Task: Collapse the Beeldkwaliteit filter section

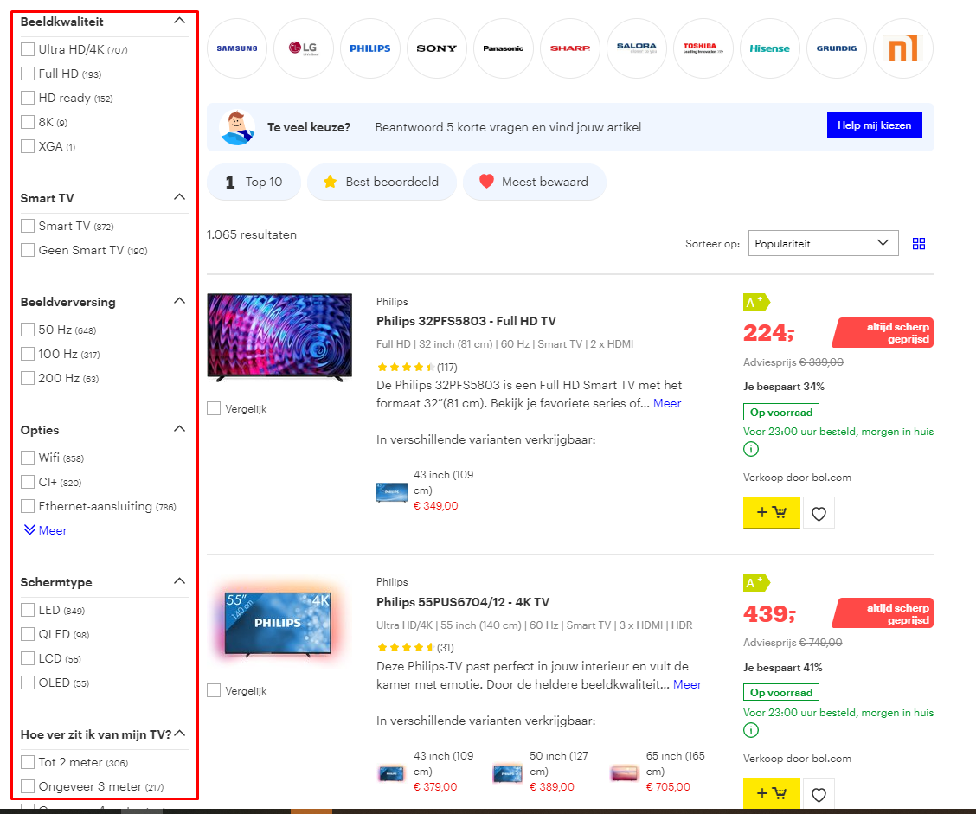Action: pyautogui.click(x=179, y=21)
